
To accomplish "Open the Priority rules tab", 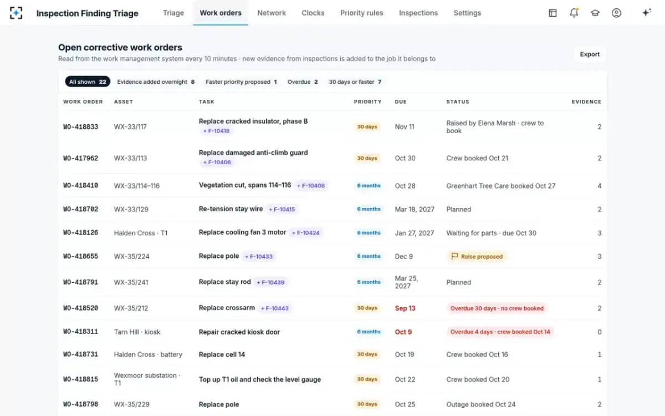I will coord(362,13).
